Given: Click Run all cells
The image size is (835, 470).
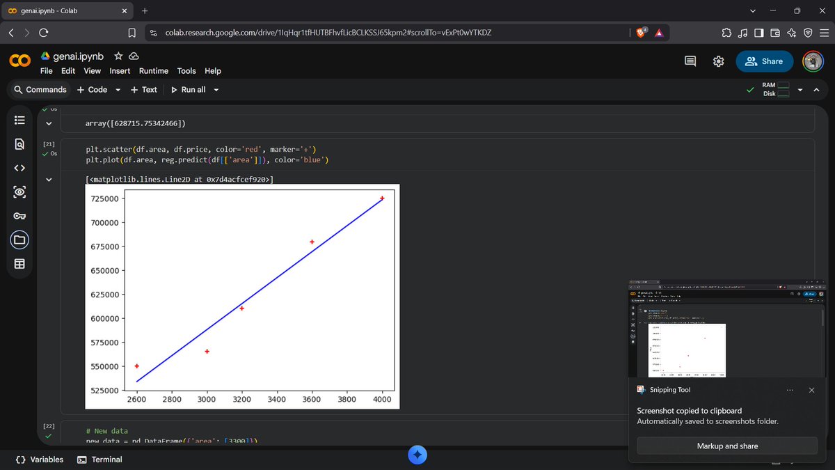Looking at the screenshot, I should pyautogui.click(x=188, y=90).
